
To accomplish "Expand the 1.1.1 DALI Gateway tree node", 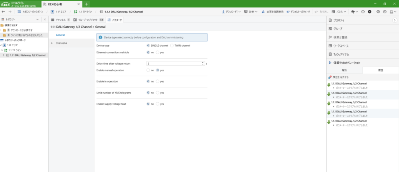I will click(4, 55).
